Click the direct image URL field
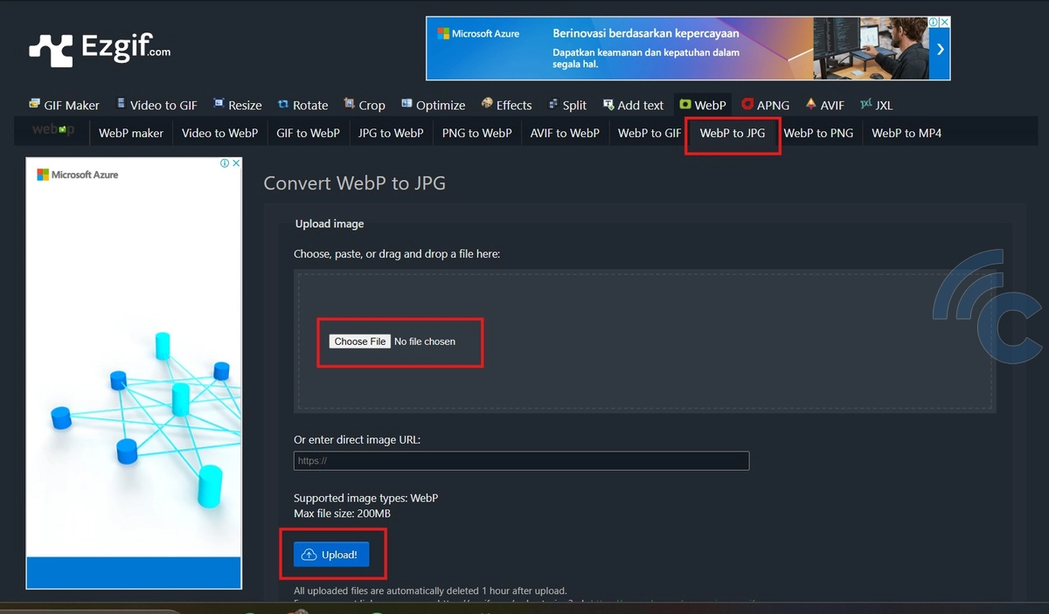This screenshot has width=1049, height=614. [x=521, y=461]
